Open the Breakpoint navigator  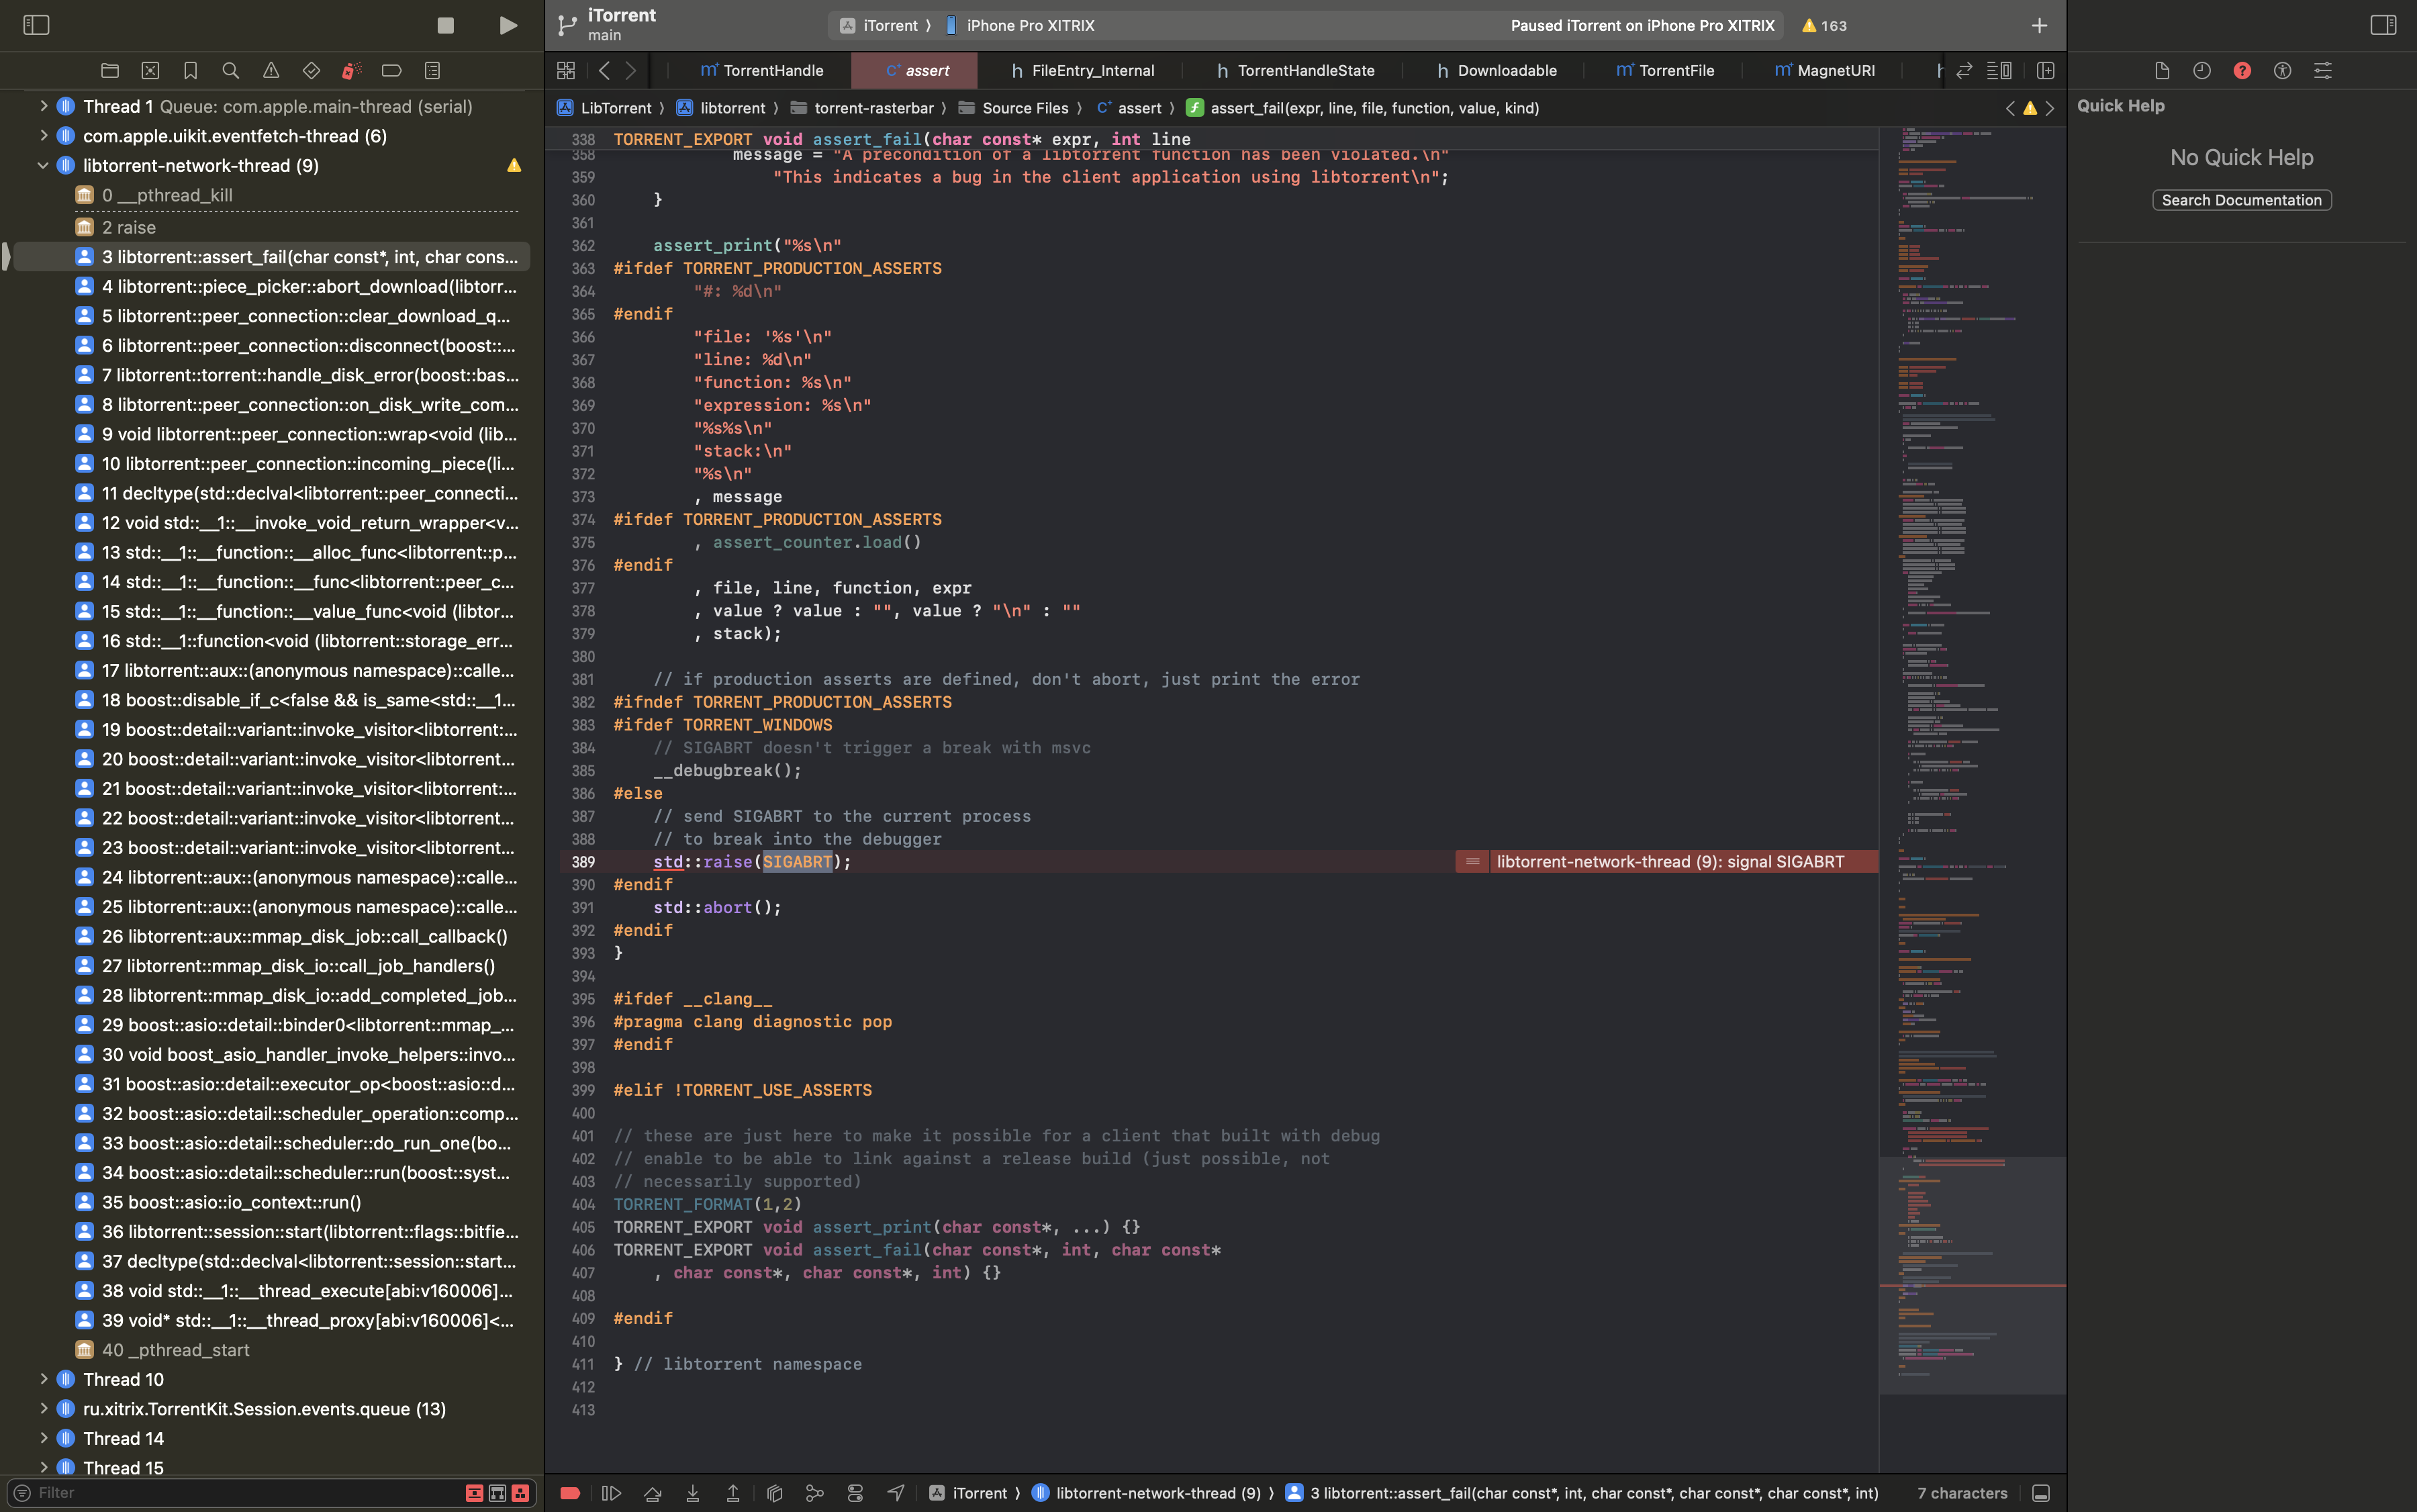pyautogui.click(x=391, y=70)
